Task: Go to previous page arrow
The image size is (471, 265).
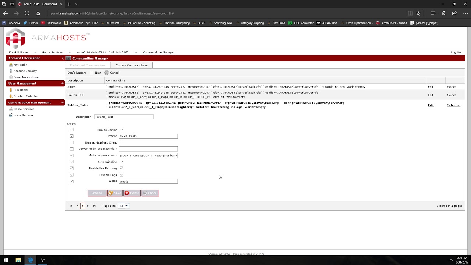Action: (78, 206)
